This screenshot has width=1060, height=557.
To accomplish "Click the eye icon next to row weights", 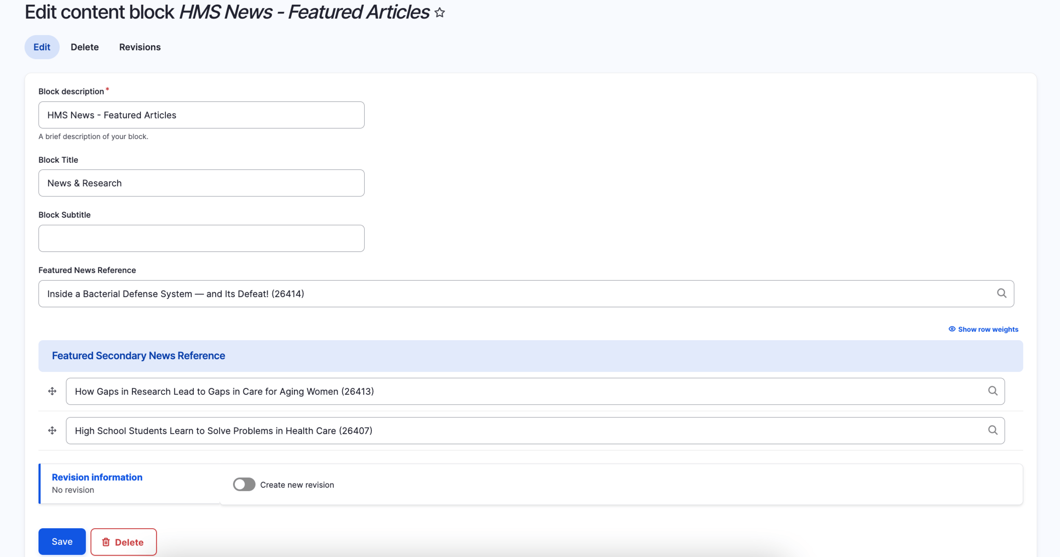I will coord(952,329).
